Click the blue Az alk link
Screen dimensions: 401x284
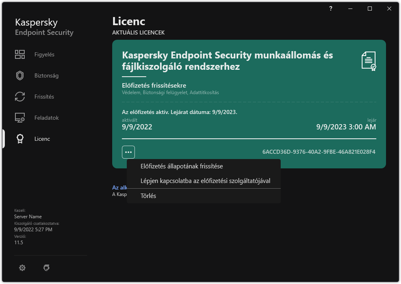[x=119, y=187]
